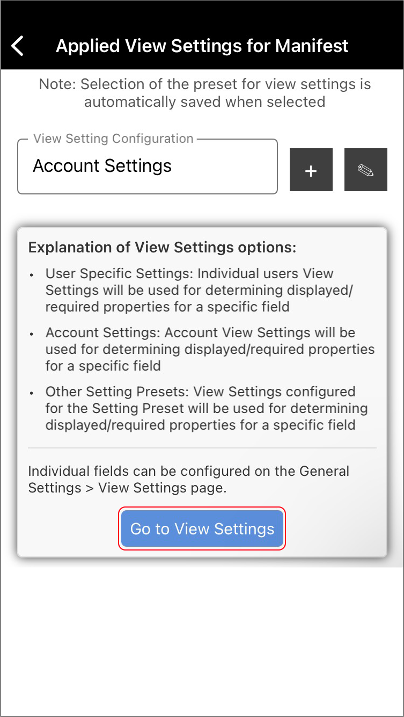Click the bullet dot beside Other Setting Presets
This screenshot has width=404, height=717.
(32, 393)
